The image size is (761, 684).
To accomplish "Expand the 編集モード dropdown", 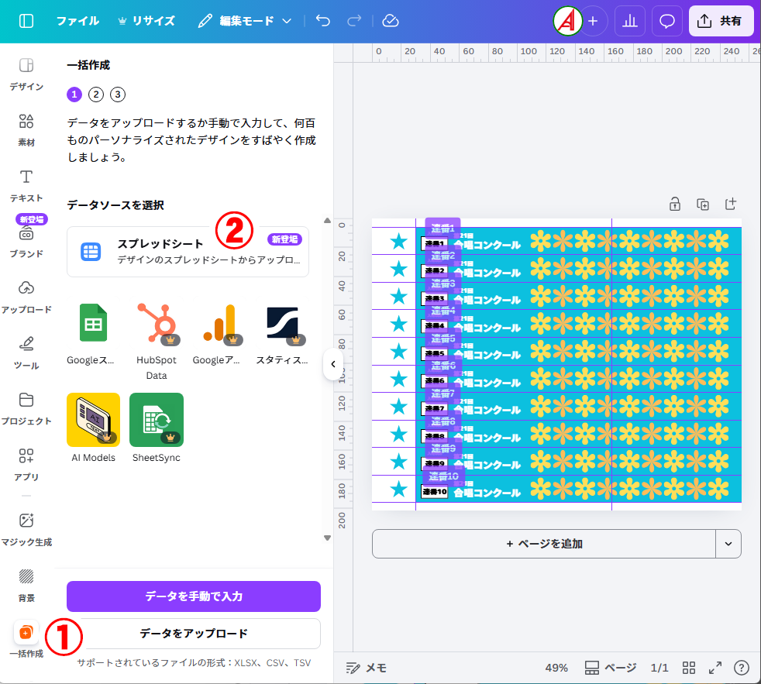I will [245, 21].
